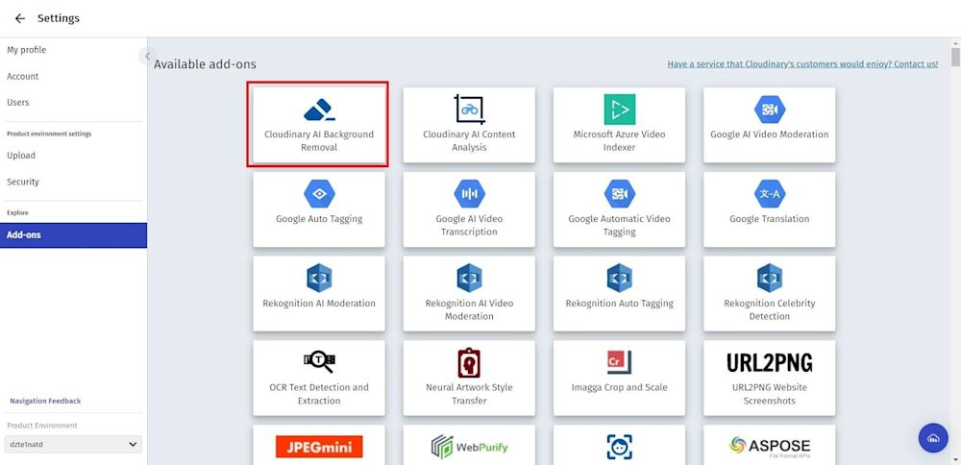Viewport: 961px width, 465px height.
Task: Open Upload settings
Action: [x=21, y=156]
